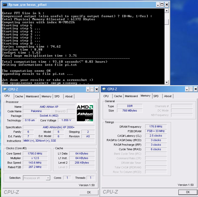198x197 pixels.
Task: Click the console scrollbar down arrow
Action: tap(167, 82)
